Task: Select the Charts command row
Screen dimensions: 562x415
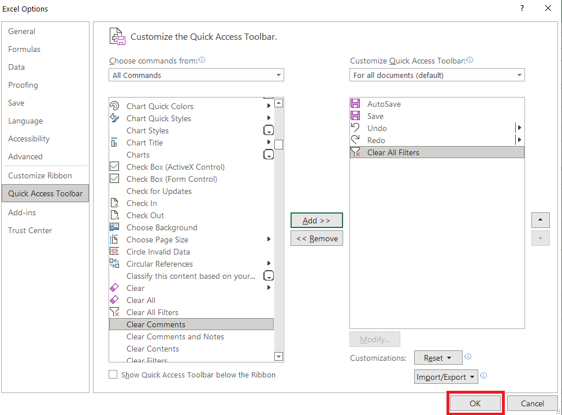Action: click(x=191, y=154)
